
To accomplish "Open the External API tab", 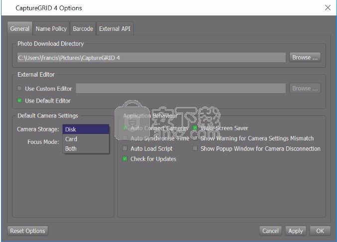I will [115, 28].
